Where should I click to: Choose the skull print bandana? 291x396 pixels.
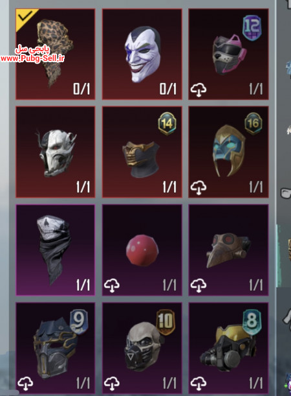click(x=55, y=250)
